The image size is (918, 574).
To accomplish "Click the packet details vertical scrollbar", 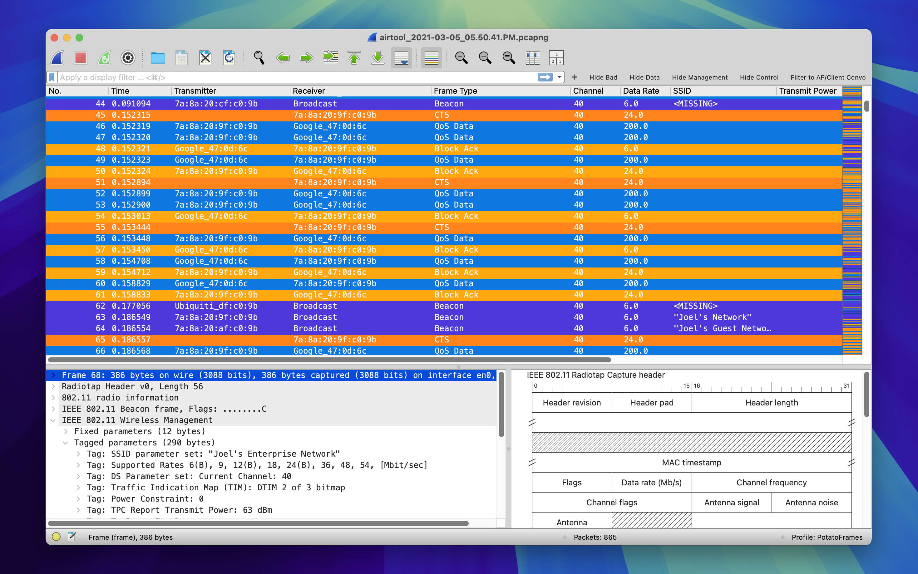I will click(501, 404).
